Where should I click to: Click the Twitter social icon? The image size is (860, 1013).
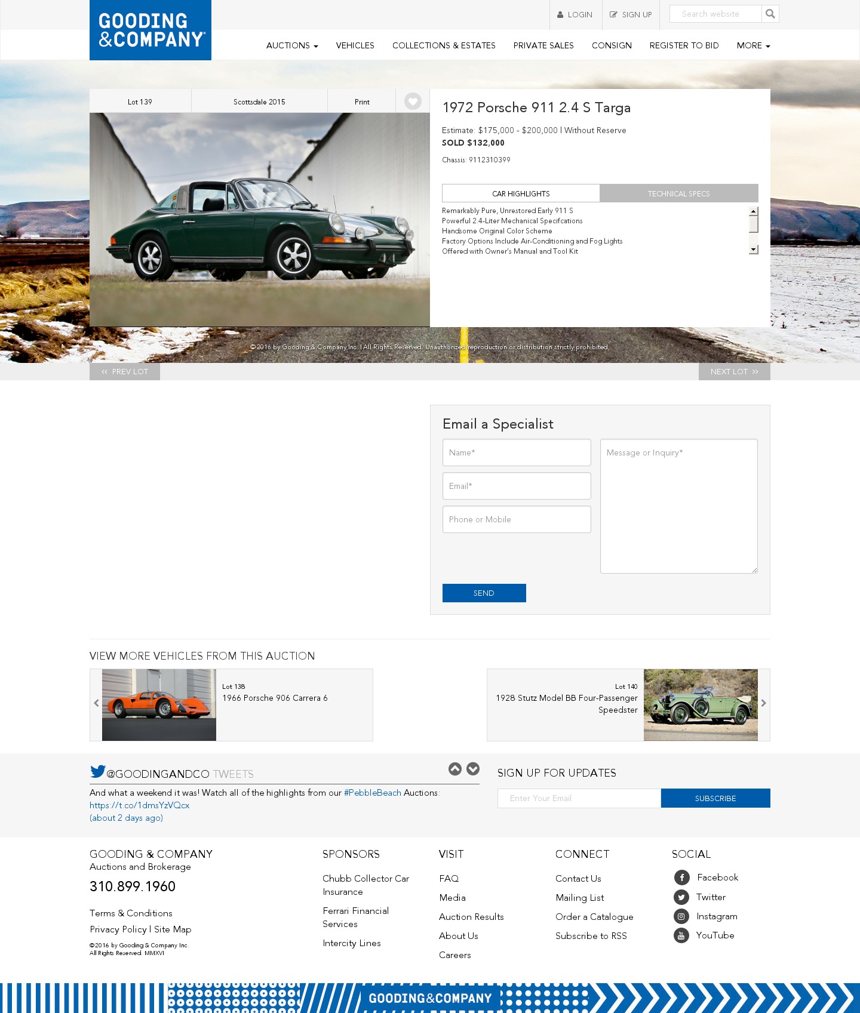(681, 897)
